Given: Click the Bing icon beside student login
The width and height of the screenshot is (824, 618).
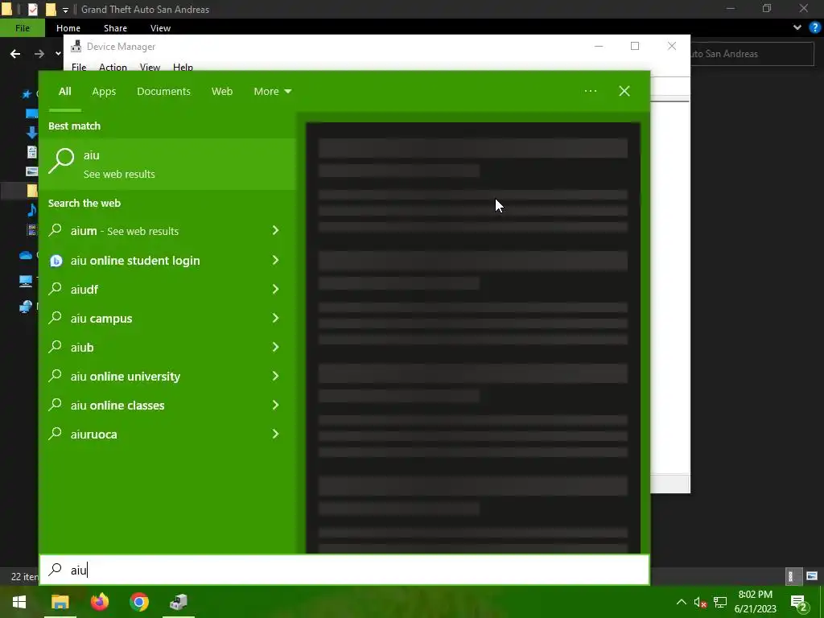Looking at the screenshot, I should coord(56,261).
